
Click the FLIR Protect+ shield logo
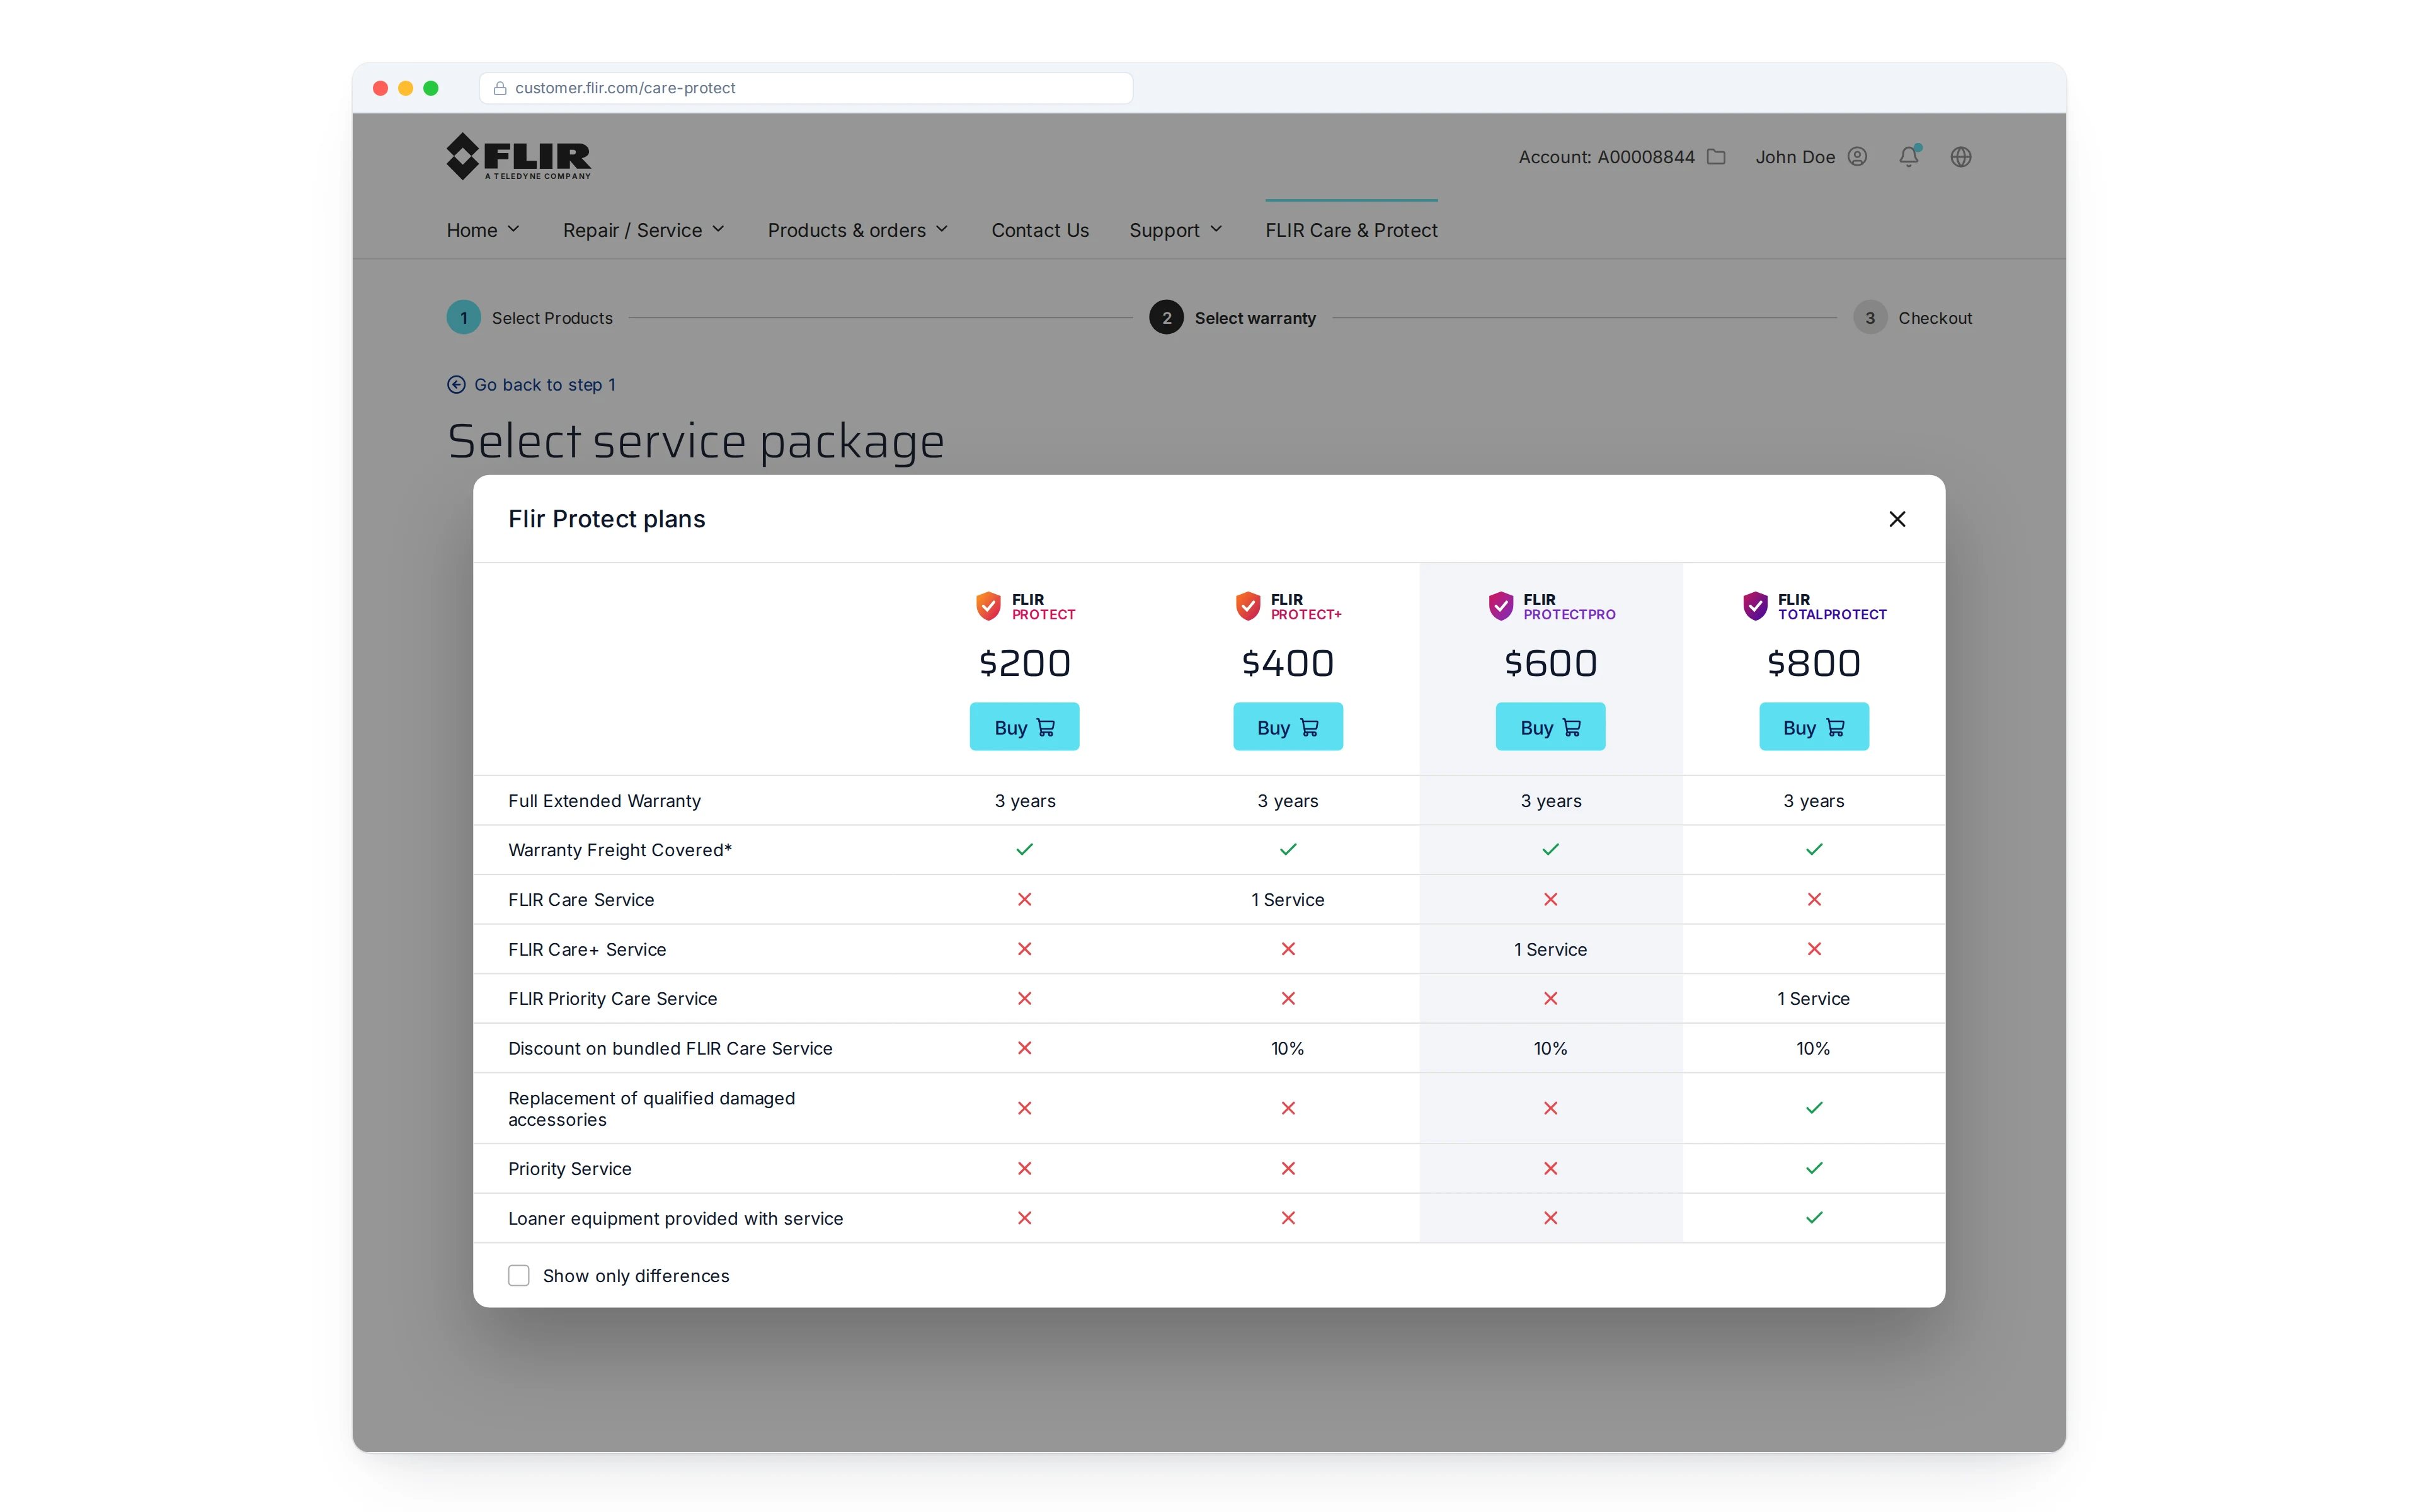(x=1247, y=606)
